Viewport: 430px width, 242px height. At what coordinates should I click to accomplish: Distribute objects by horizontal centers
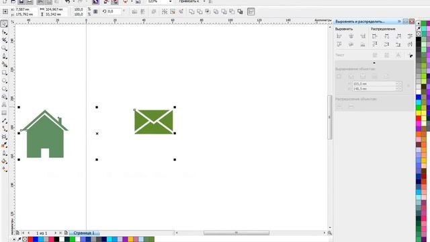pos(386,36)
